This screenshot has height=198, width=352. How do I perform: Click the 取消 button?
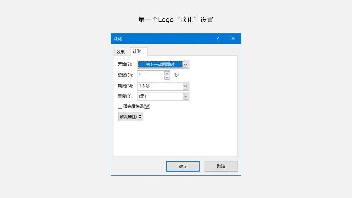221,166
